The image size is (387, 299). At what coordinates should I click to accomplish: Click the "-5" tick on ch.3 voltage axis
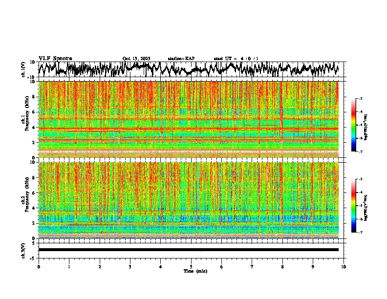coord(33,258)
